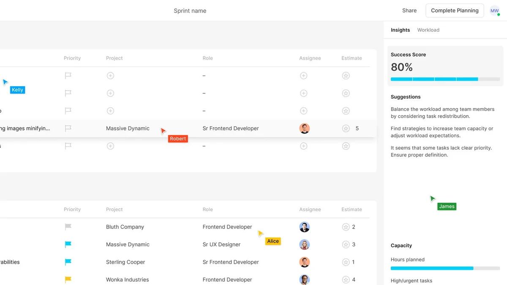The image size is (507, 285).
Task: Switch to the Workload tab
Action: point(428,30)
